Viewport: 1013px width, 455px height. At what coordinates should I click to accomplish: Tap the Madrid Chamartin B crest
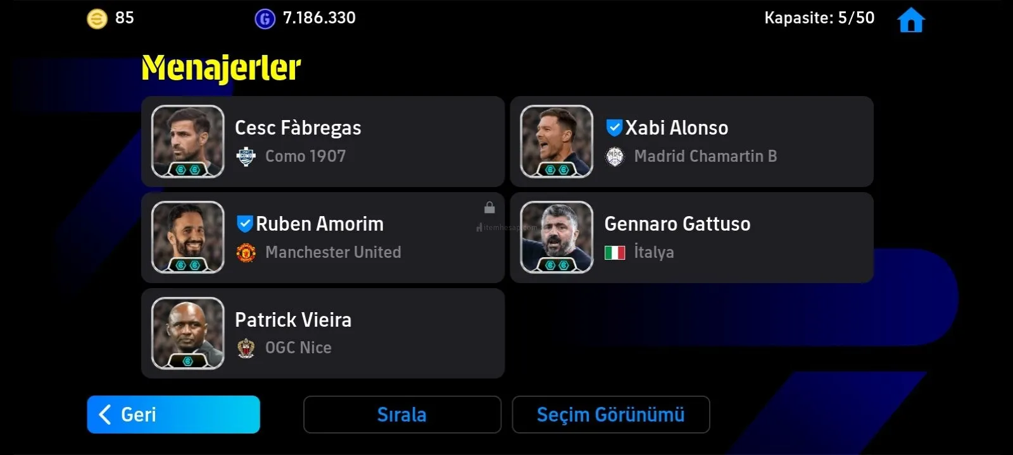[615, 156]
